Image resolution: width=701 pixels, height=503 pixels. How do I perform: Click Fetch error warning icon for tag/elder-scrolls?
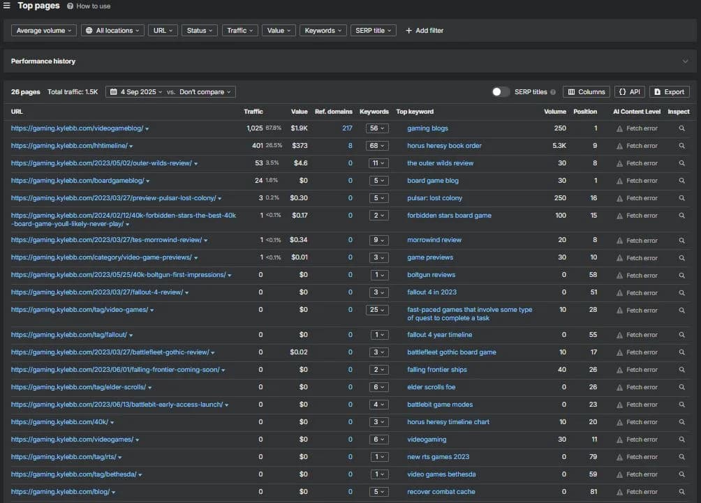pyautogui.click(x=619, y=387)
